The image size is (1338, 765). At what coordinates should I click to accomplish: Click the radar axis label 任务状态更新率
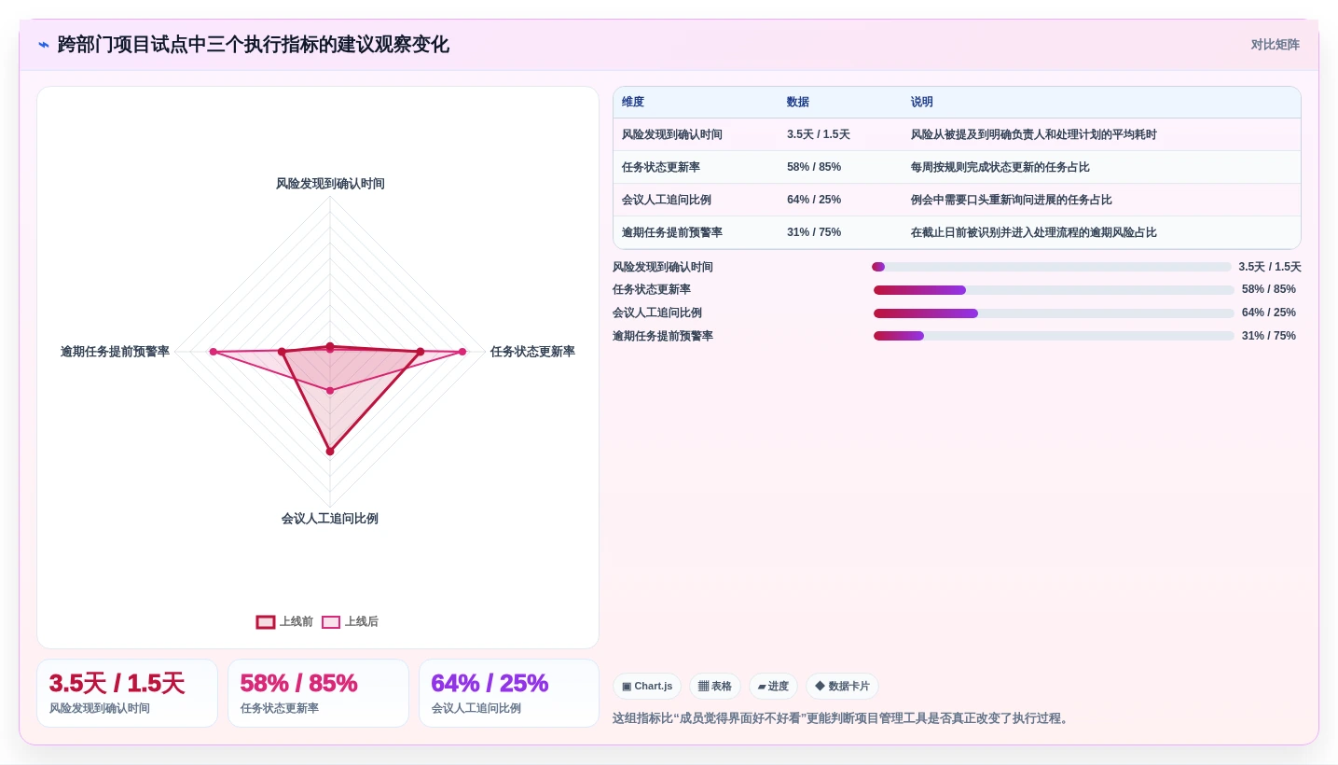click(532, 352)
